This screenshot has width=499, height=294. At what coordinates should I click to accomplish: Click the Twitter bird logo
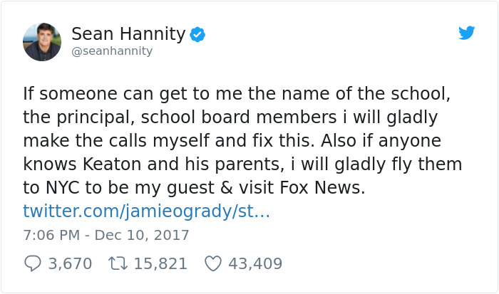point(467,33)
